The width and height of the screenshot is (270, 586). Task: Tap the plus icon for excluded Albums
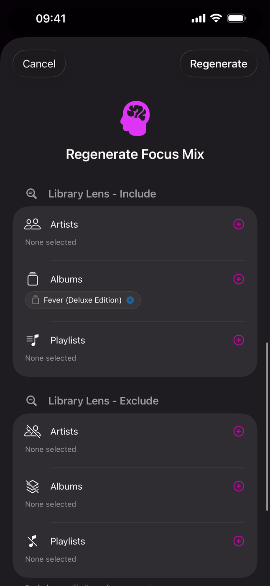click(239, 486)
